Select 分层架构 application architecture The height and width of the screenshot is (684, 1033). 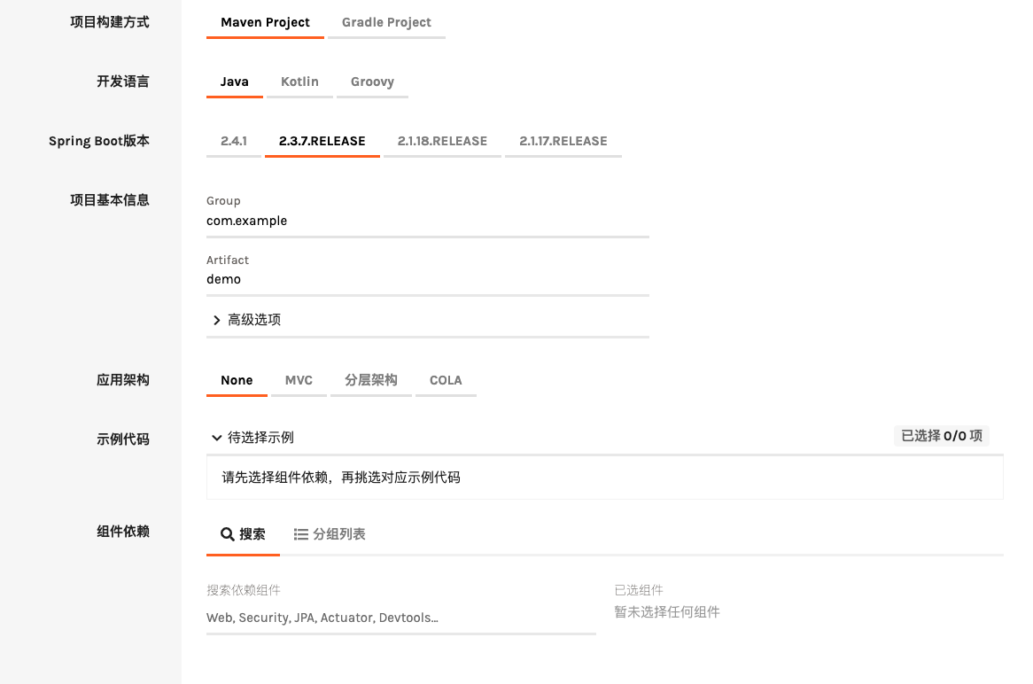371,380
